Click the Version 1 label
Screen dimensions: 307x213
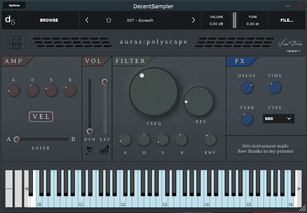294,51
